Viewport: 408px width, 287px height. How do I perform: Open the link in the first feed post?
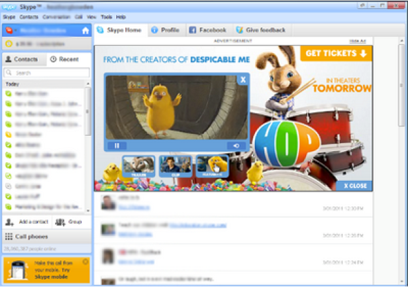pyautogui.click(x=134, y=207)
